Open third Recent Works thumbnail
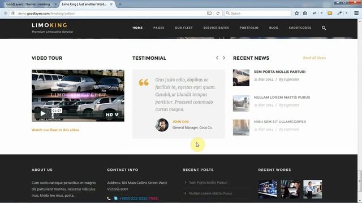 (313, 189)
